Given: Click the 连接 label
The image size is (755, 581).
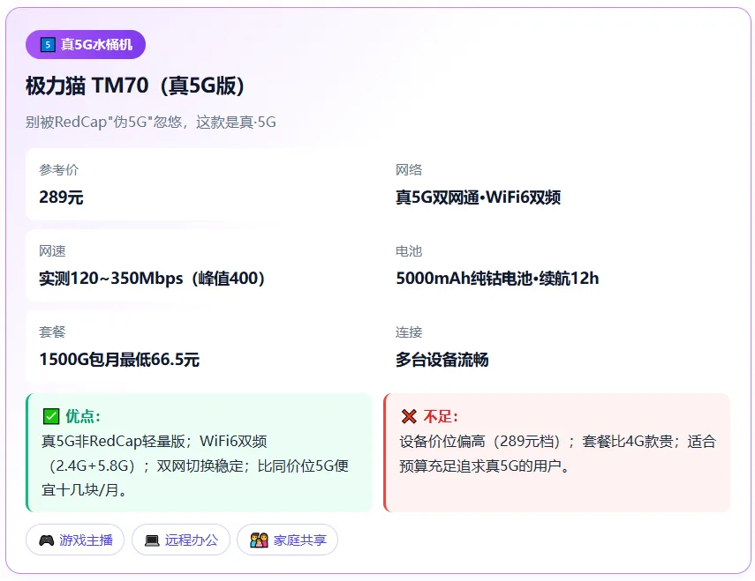Looking at the screenshot, I should (x=409, y=332).
